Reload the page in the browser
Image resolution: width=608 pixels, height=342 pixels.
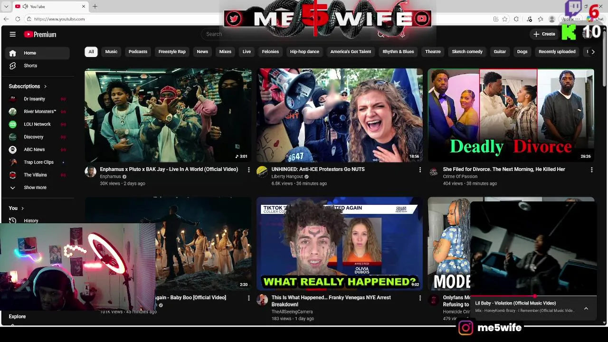pos(18,19)
